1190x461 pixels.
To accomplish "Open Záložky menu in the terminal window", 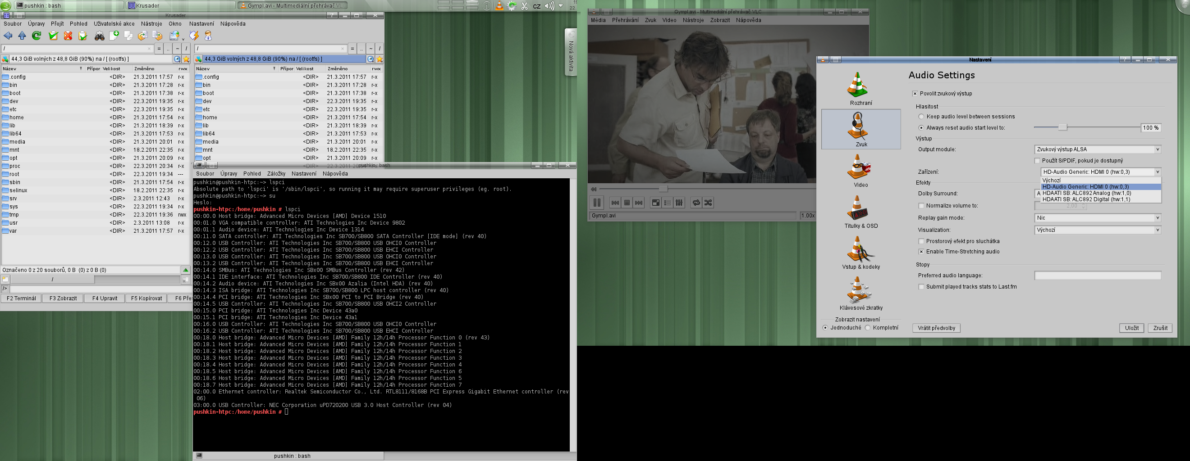I will pos(276,173).
